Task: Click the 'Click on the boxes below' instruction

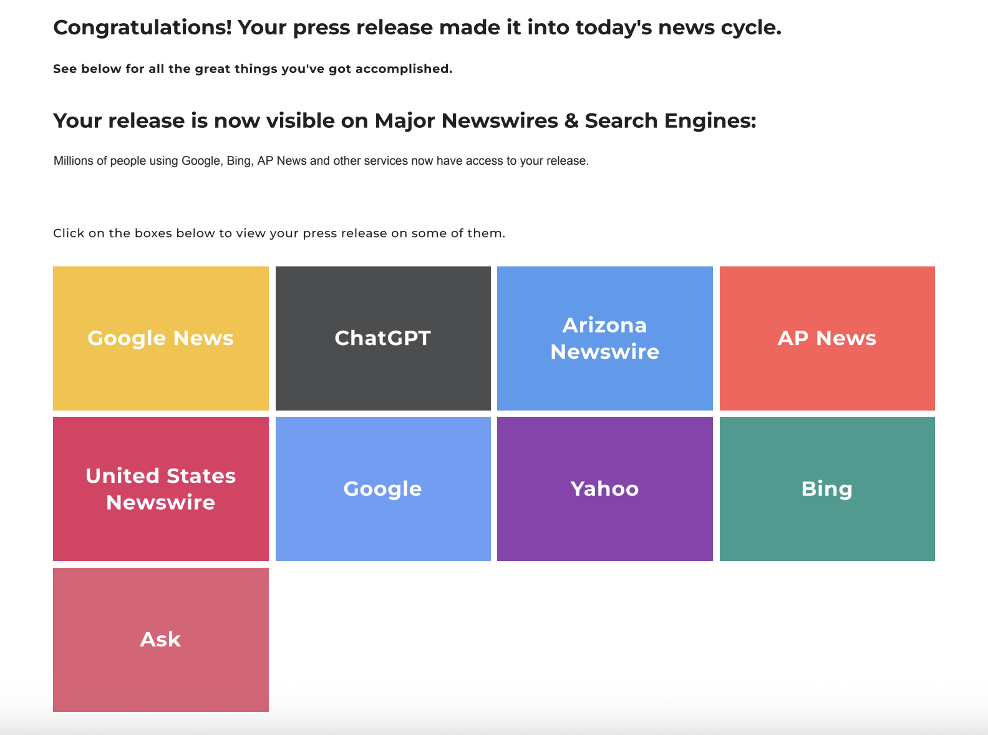Action: click(279, 233)
